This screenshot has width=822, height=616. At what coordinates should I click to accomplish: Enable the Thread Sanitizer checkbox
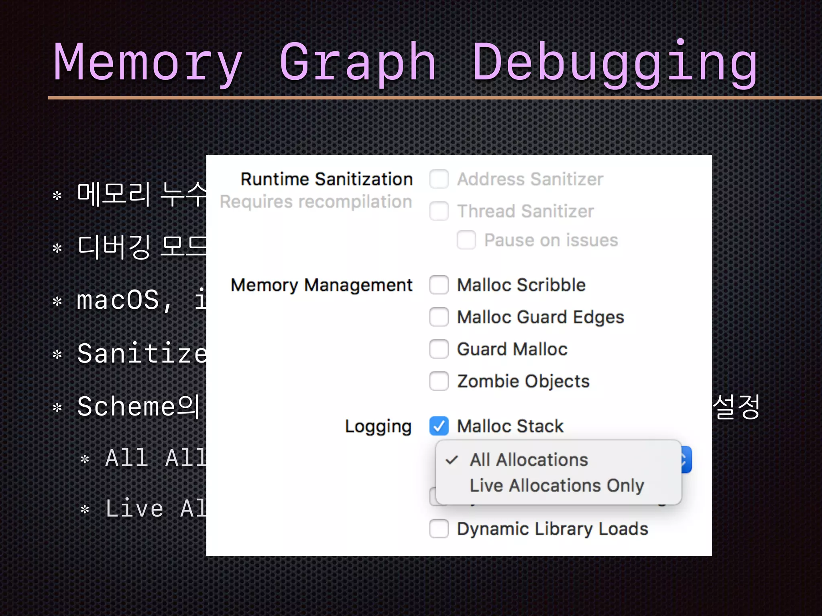point(439,211)
